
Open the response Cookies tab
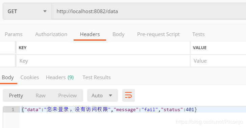30,77
